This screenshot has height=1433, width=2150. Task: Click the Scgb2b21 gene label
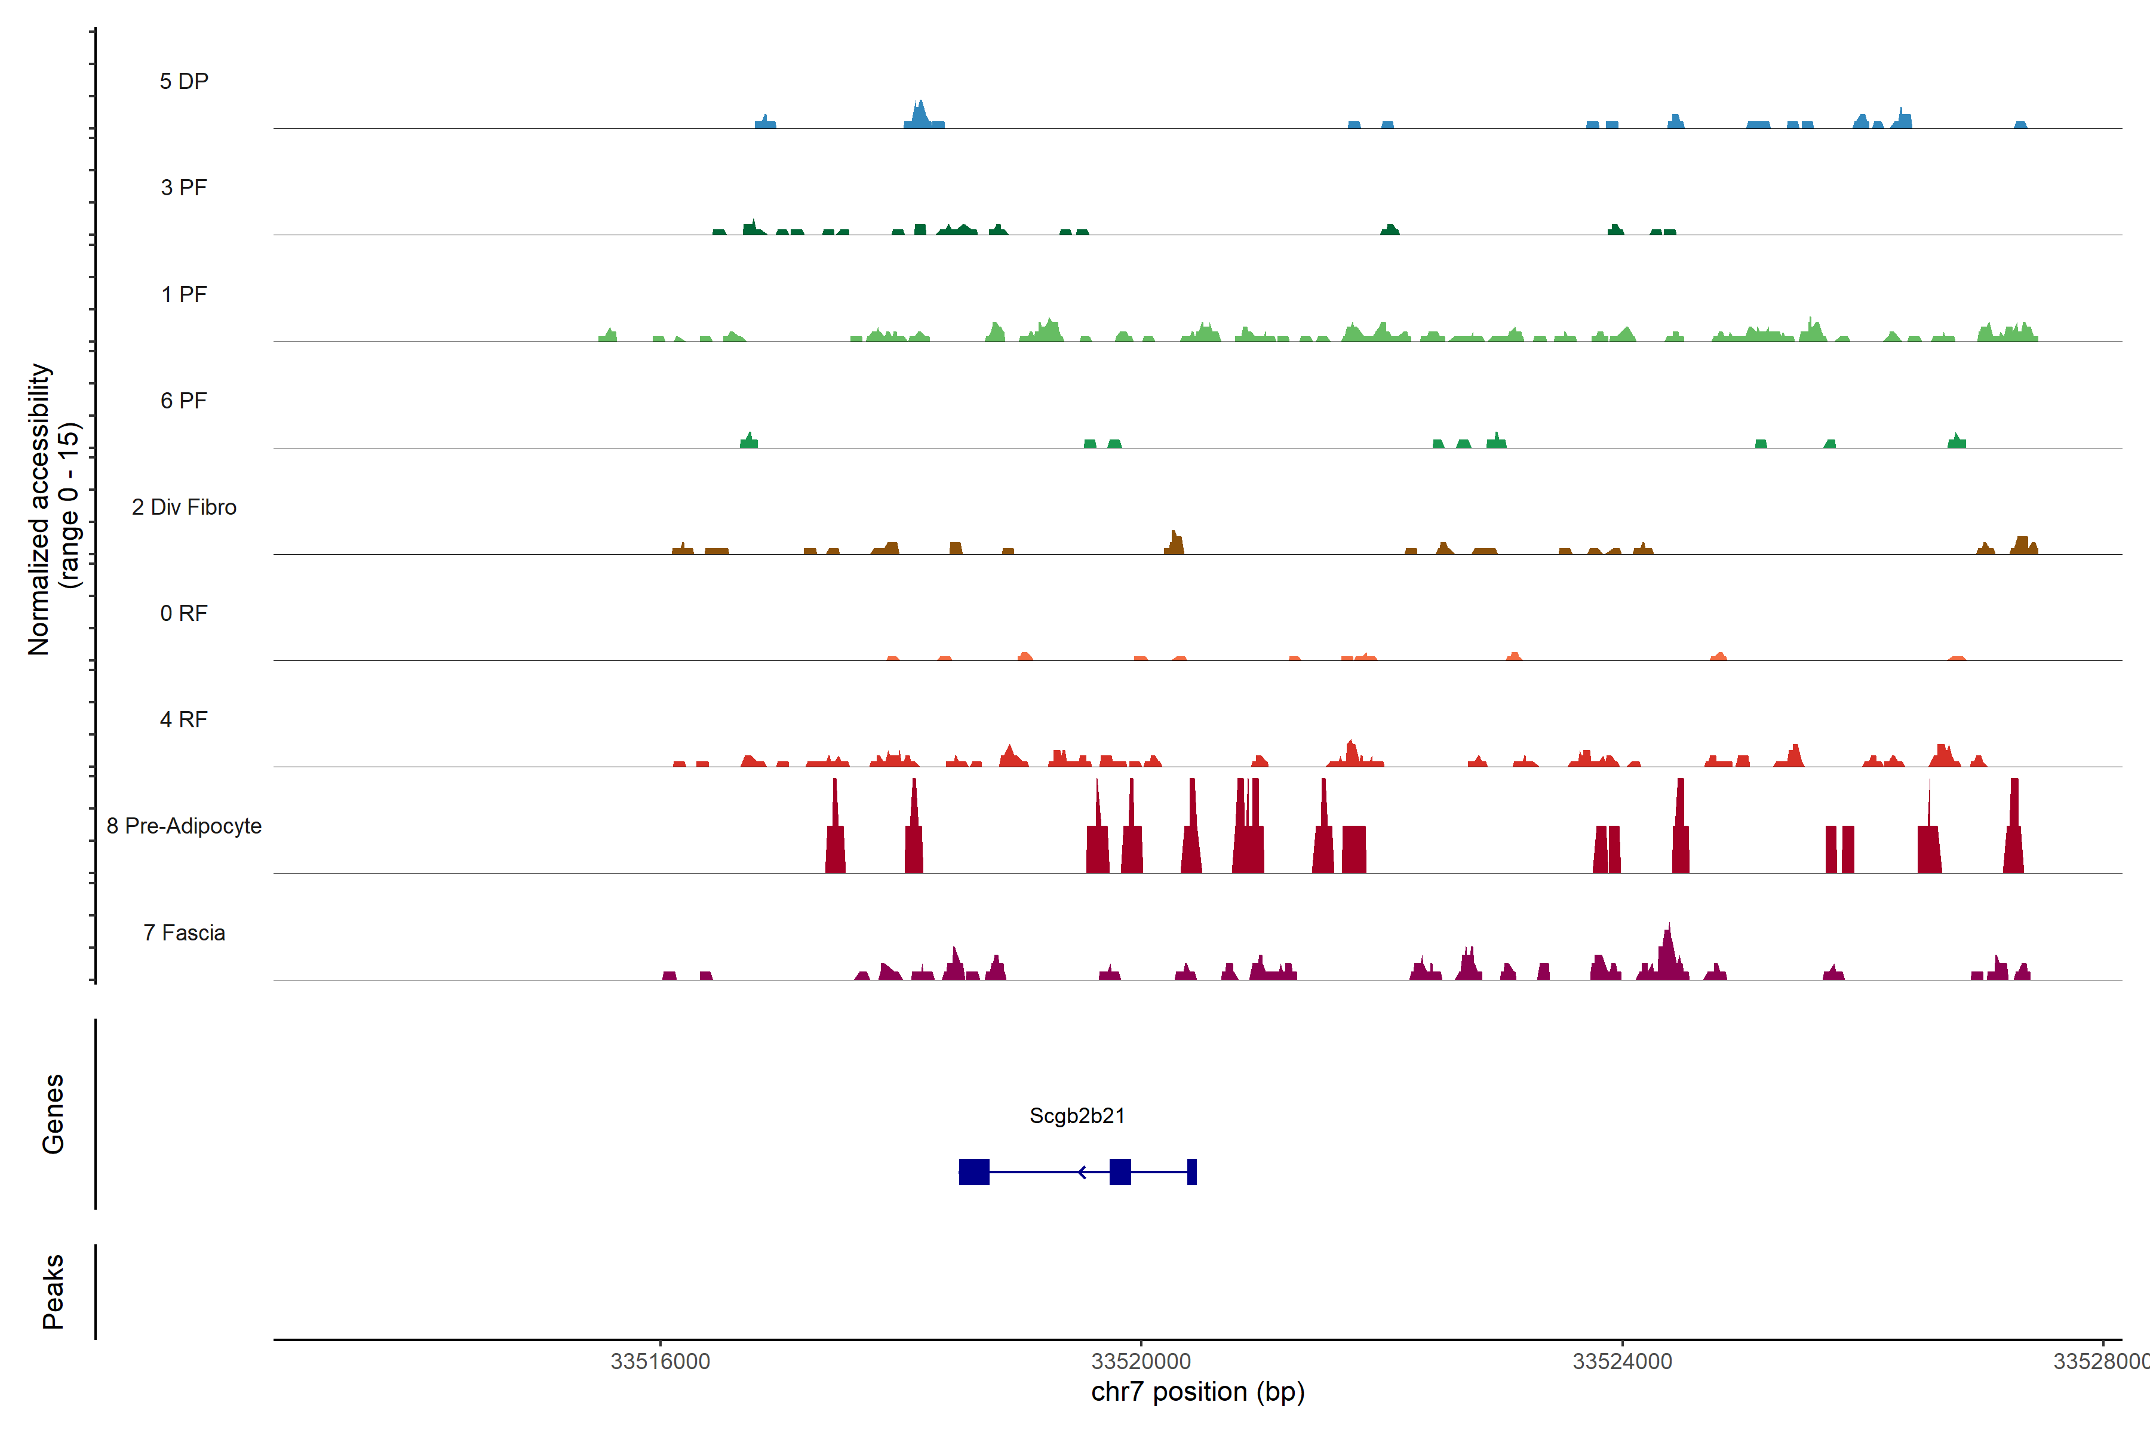(x=1077, y=1116)
